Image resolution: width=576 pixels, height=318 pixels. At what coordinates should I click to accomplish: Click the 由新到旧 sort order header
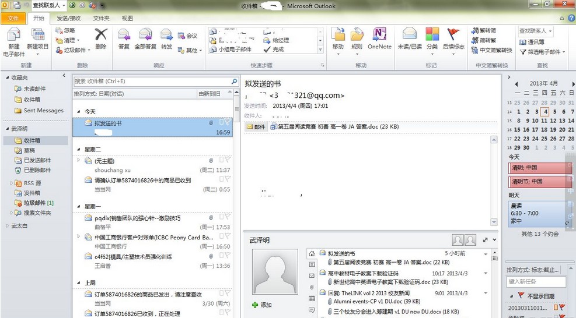pos(211,93)
